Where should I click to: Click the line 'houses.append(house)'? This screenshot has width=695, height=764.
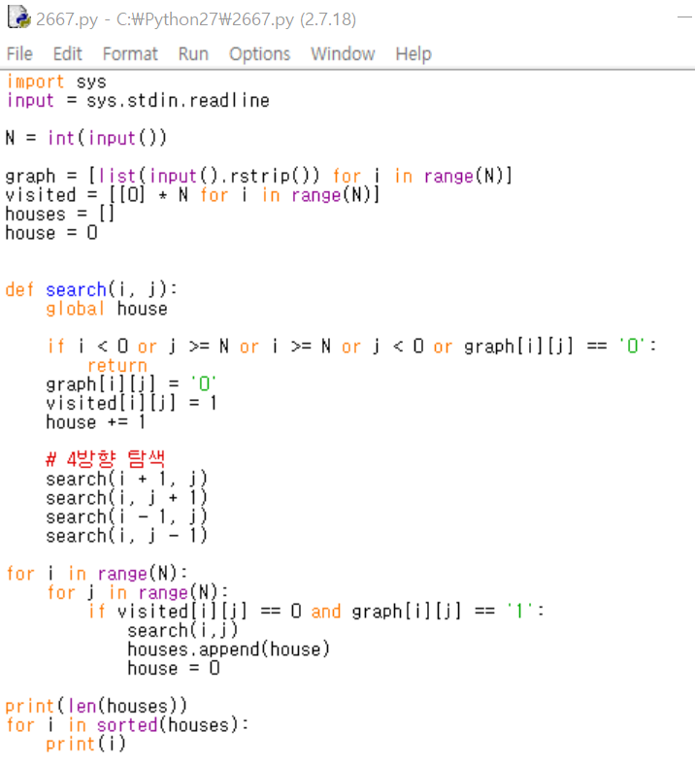click(229, 649)
